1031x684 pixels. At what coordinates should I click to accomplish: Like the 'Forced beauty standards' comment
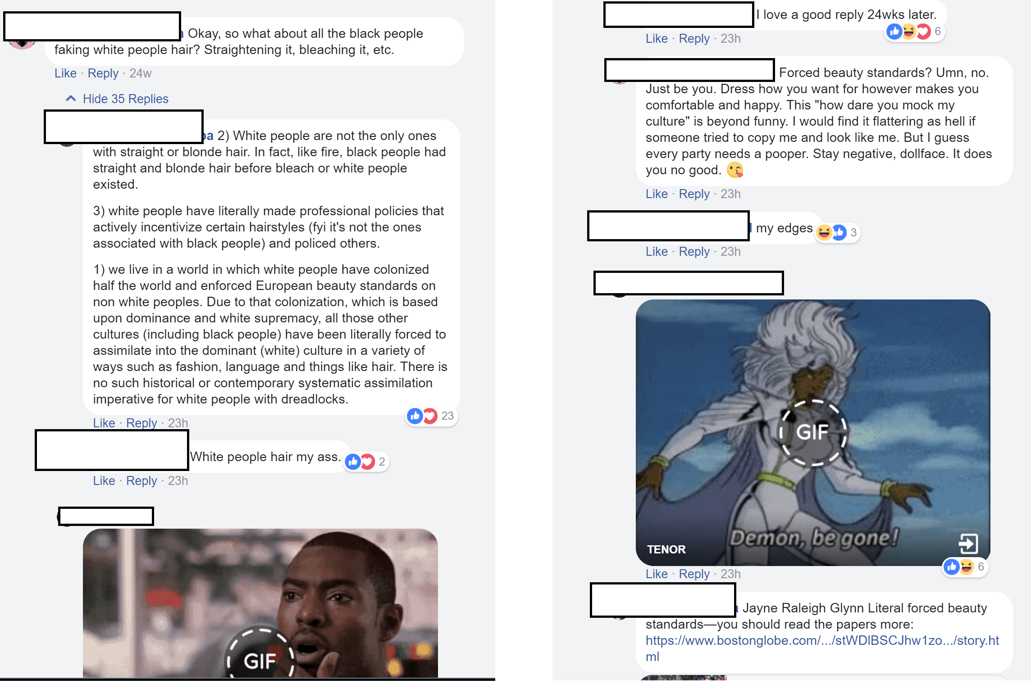[657, 194]
